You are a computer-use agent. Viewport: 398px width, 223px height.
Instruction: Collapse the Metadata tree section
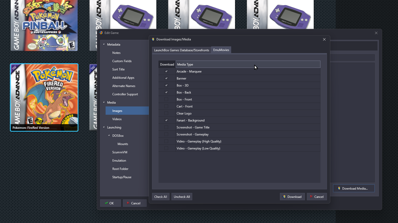pyautogui.click(x=104, y=44)
